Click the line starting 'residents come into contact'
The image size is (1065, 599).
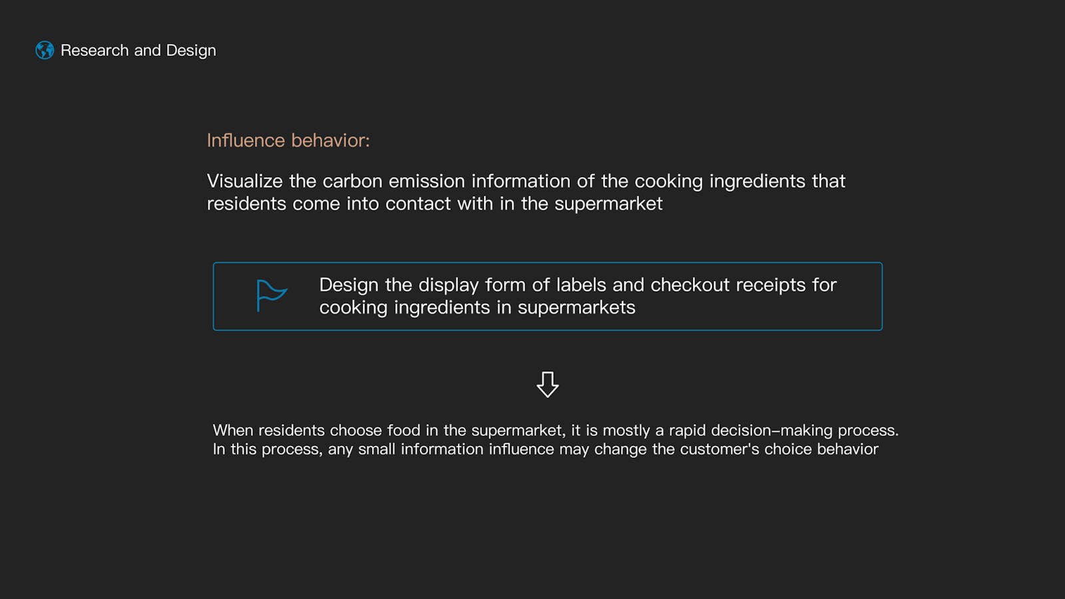[x=435, y=204]
